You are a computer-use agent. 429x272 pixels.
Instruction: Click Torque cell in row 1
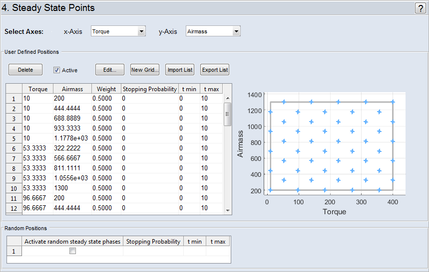point(37,99)
